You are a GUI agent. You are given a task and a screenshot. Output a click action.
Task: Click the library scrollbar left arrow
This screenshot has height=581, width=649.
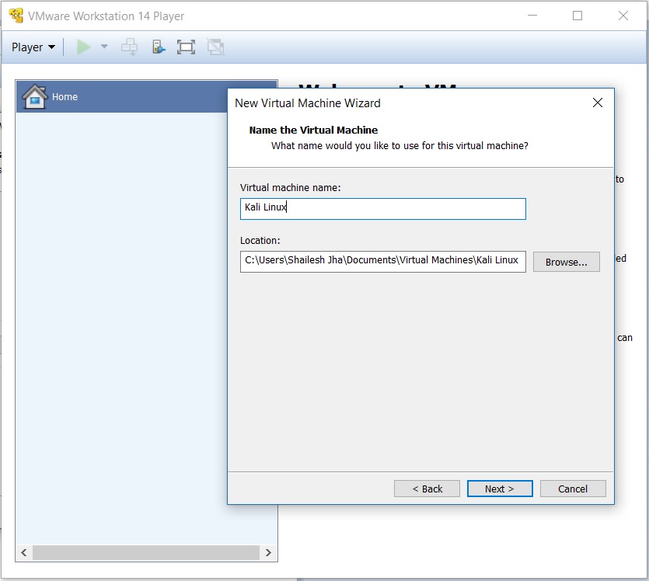(24, 552)
